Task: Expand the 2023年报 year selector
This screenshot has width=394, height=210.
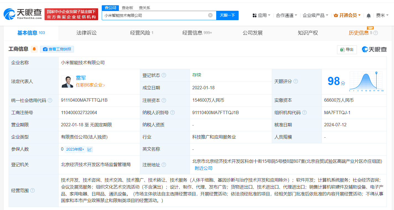Action: point(75,149)
